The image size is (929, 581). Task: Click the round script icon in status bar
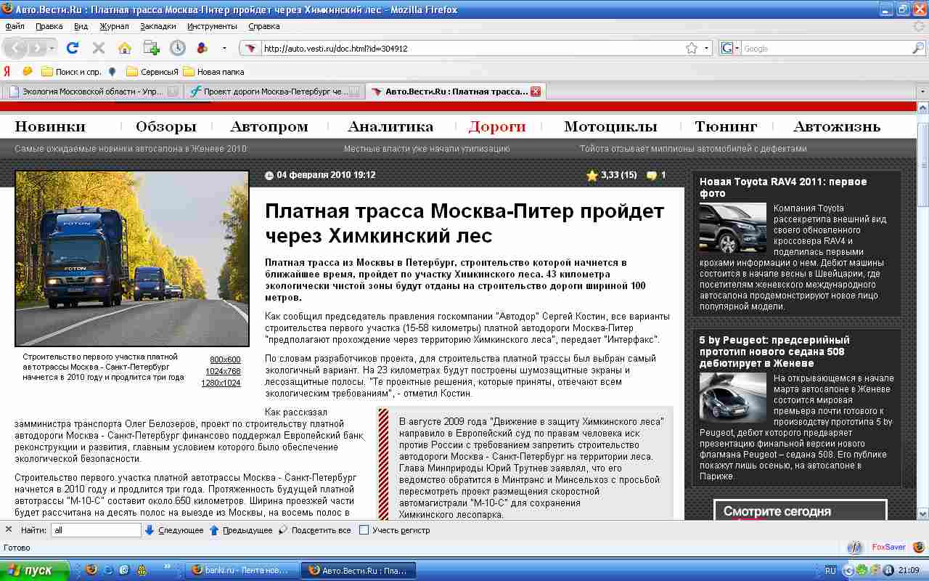tap(856, 548)
